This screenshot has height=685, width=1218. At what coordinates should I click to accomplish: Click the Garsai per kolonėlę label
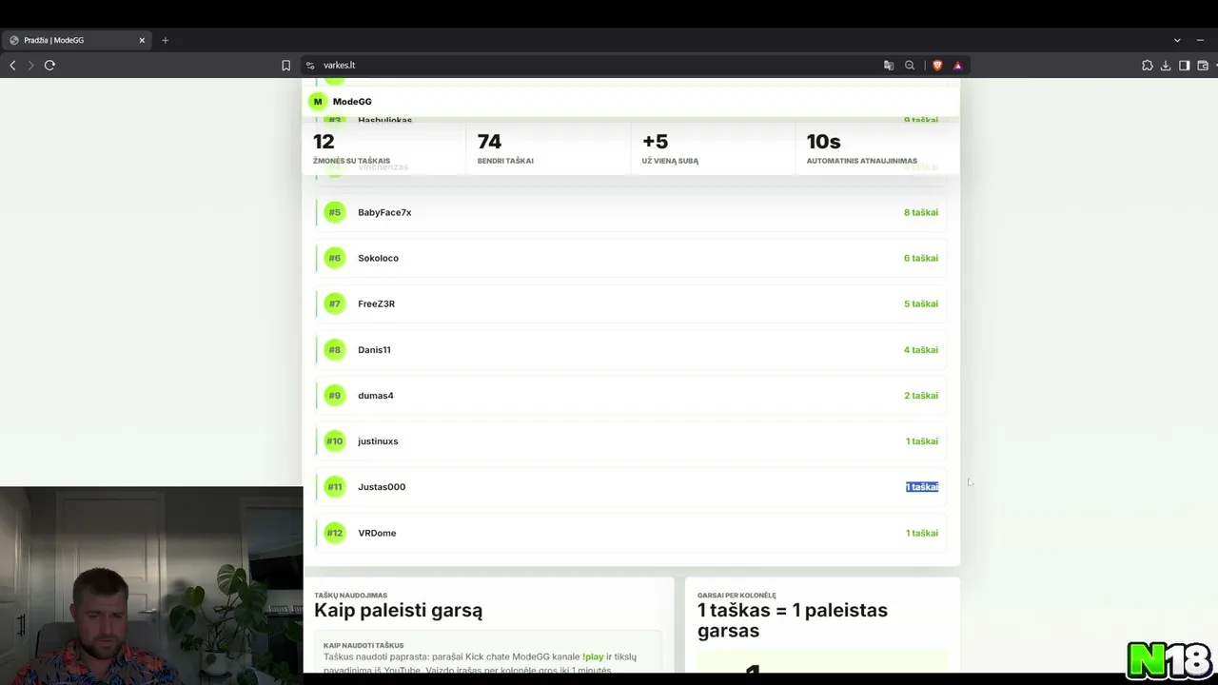click(x=737, y=596)
